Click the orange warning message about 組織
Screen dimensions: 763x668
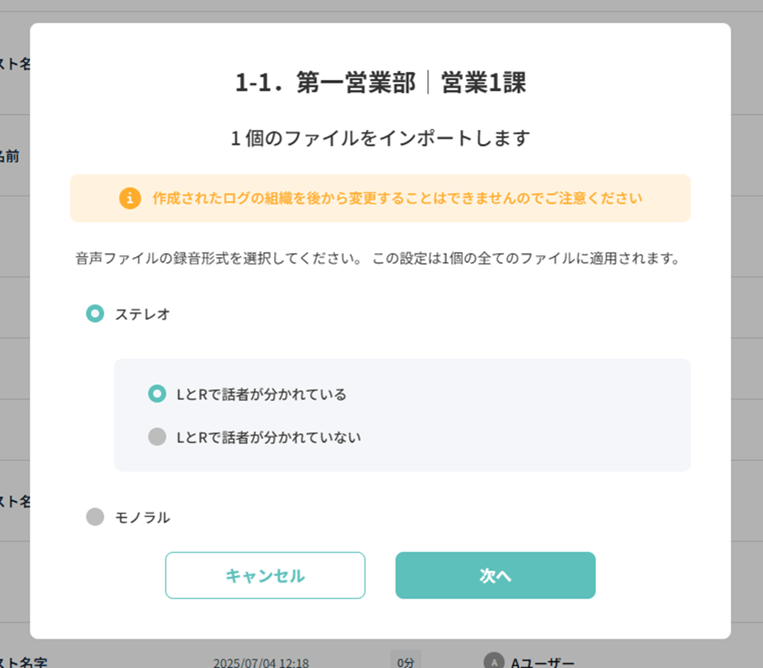pyautogui.click(x=398, y=198)
